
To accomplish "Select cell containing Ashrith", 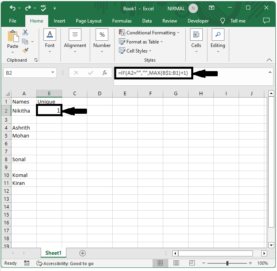I will point(24,128).
